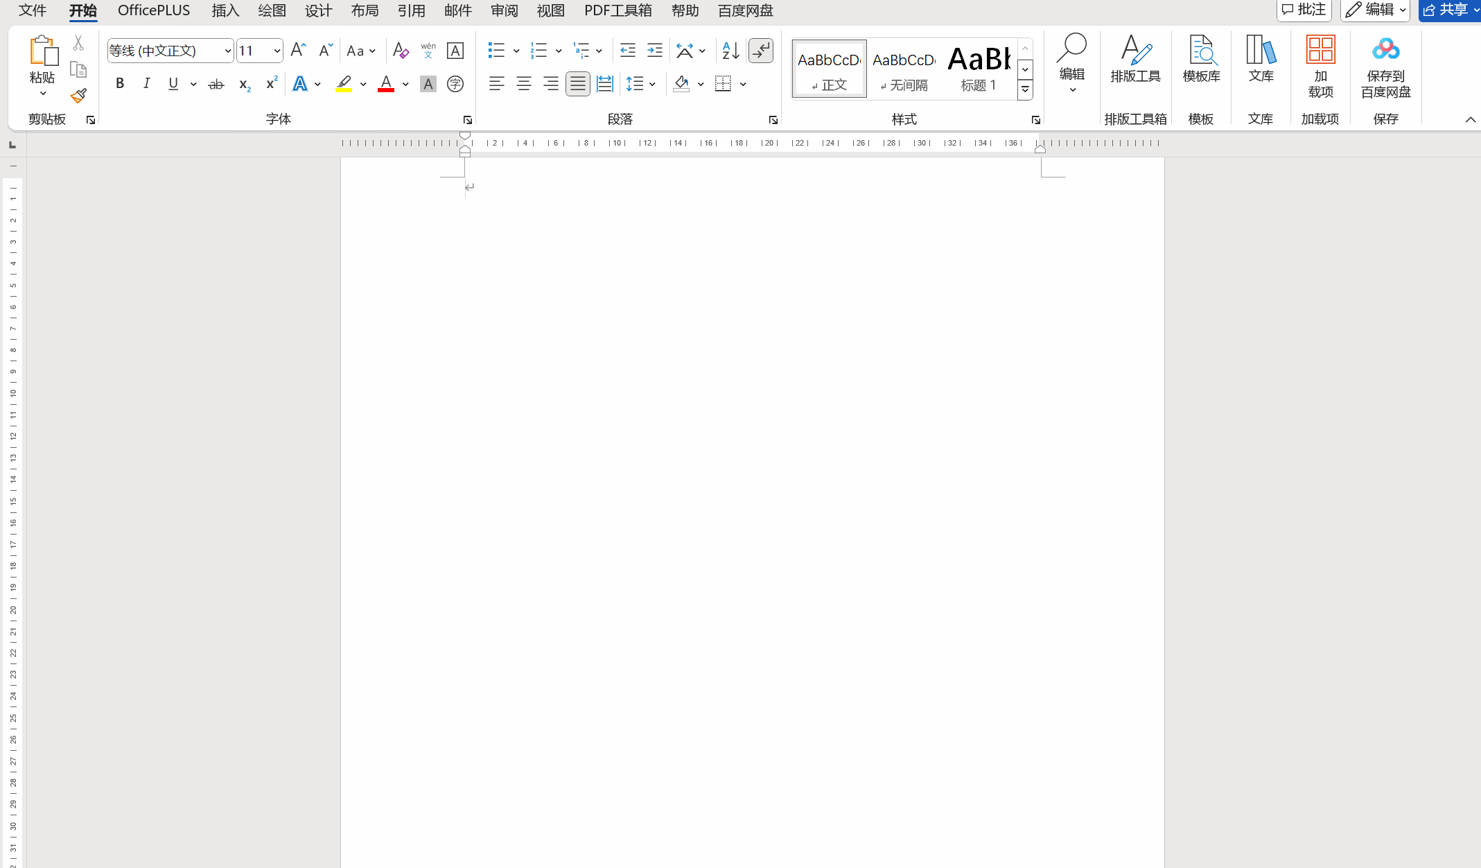Expand the styles gallery more arrow
The width and height of the screenshot is (1481, 868).
[1025, 90]
